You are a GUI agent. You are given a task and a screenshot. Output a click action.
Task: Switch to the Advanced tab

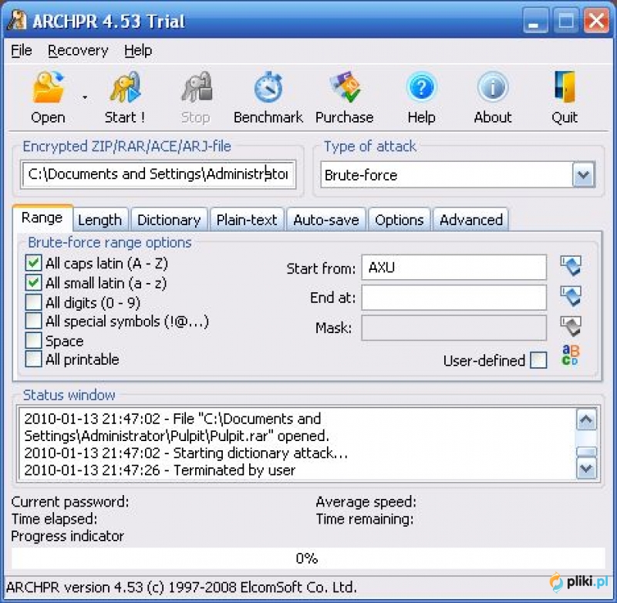[x=471, y=220]
